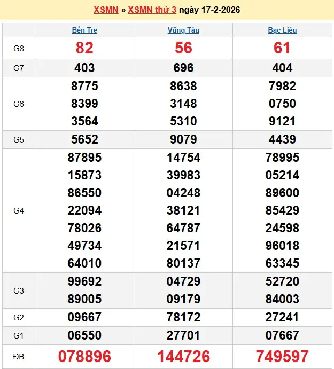
Task: Select G7 number 696
Action: (183, 68)
